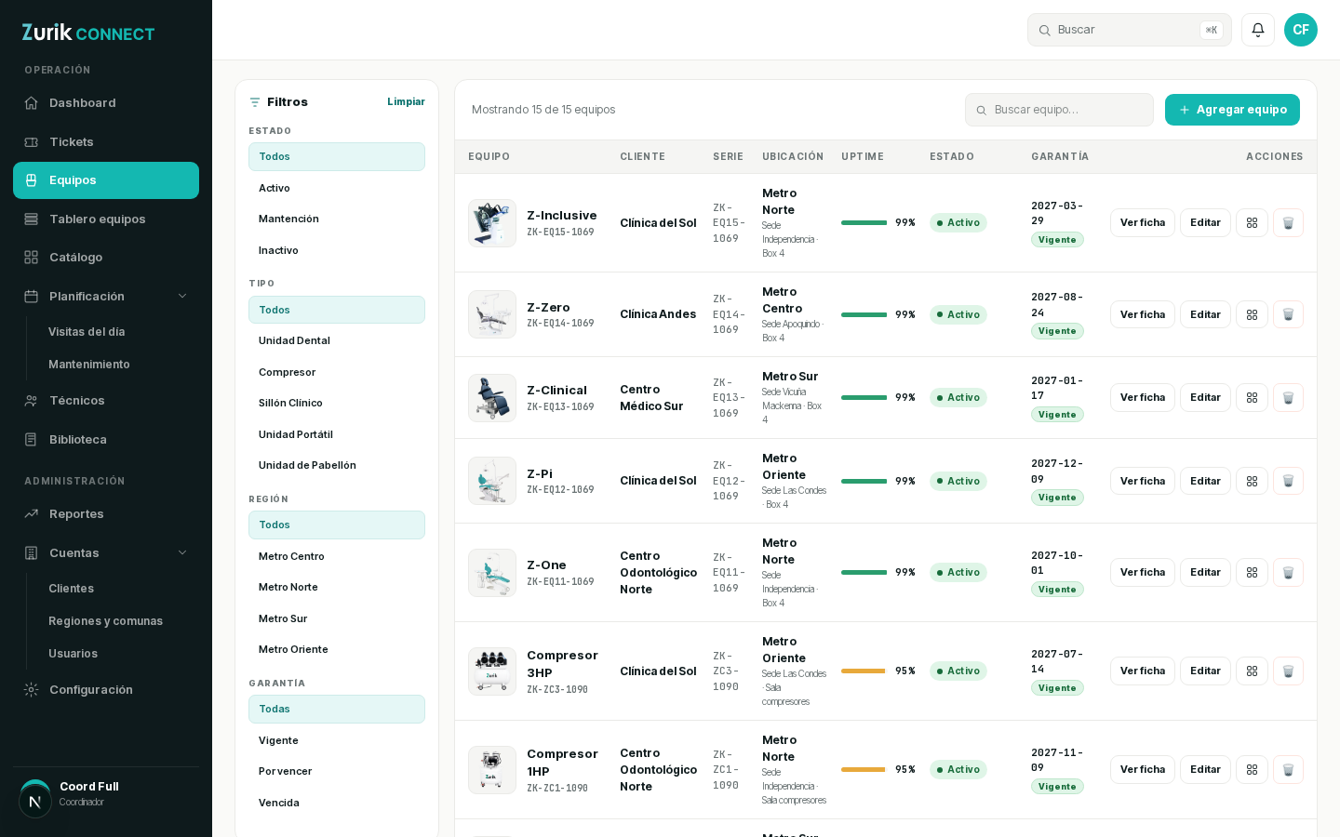Open the CF user avatar
The width and height of the screenshot is (1340, 837).
point(1301,30)
